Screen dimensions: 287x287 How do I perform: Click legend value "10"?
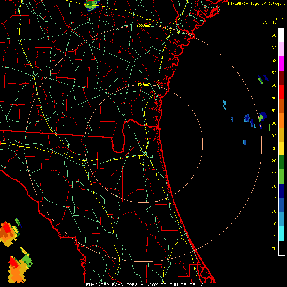(x=274, y=211)
